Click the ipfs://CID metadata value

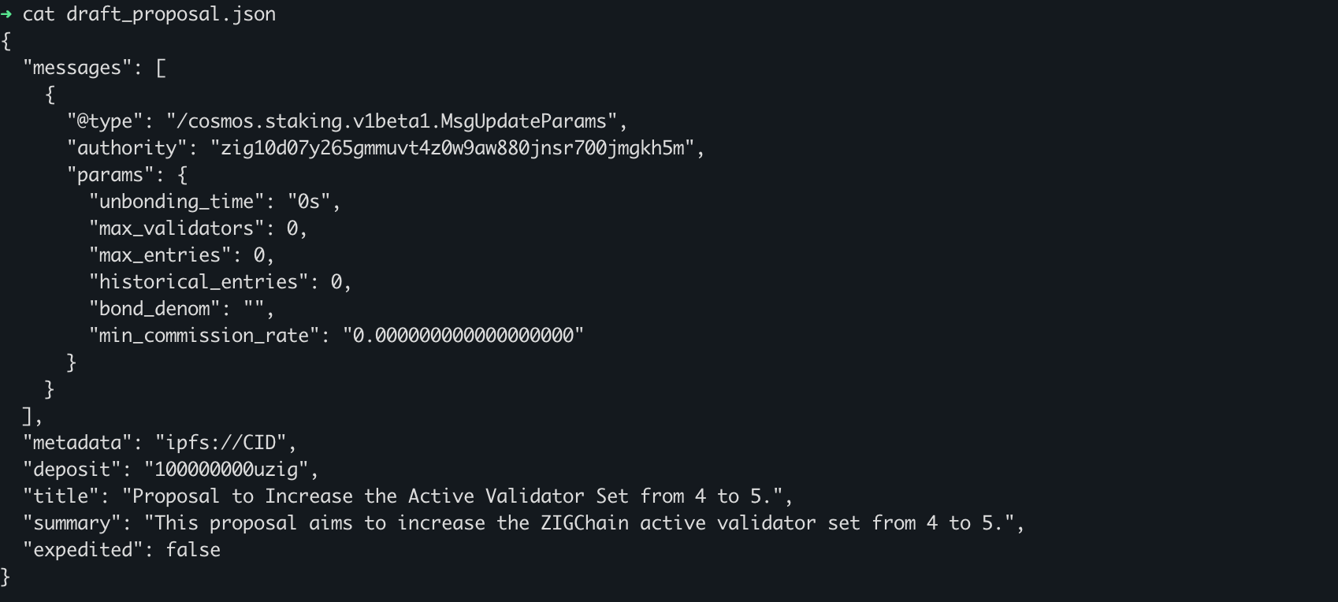[x=226, y=443]
